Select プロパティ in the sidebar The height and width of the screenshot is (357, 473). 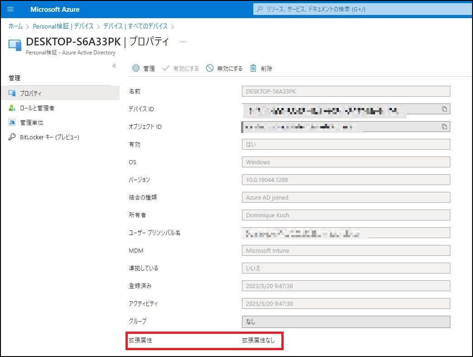coord(60,93)
